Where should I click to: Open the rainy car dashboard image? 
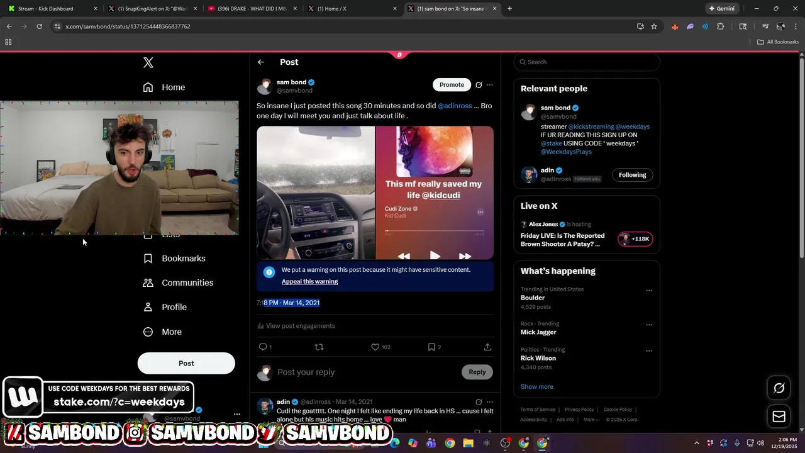[316, 193]
